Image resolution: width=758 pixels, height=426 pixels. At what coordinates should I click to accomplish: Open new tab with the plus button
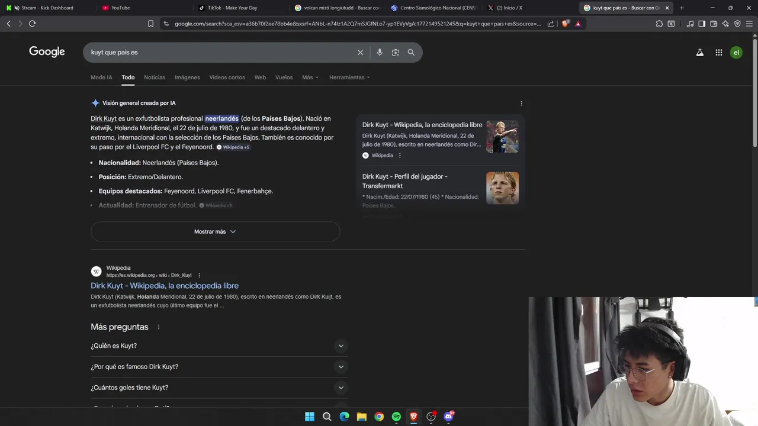coord(682,8)
